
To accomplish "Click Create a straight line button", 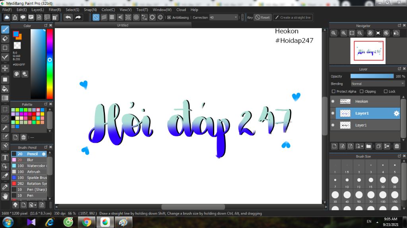I will 293,17.
